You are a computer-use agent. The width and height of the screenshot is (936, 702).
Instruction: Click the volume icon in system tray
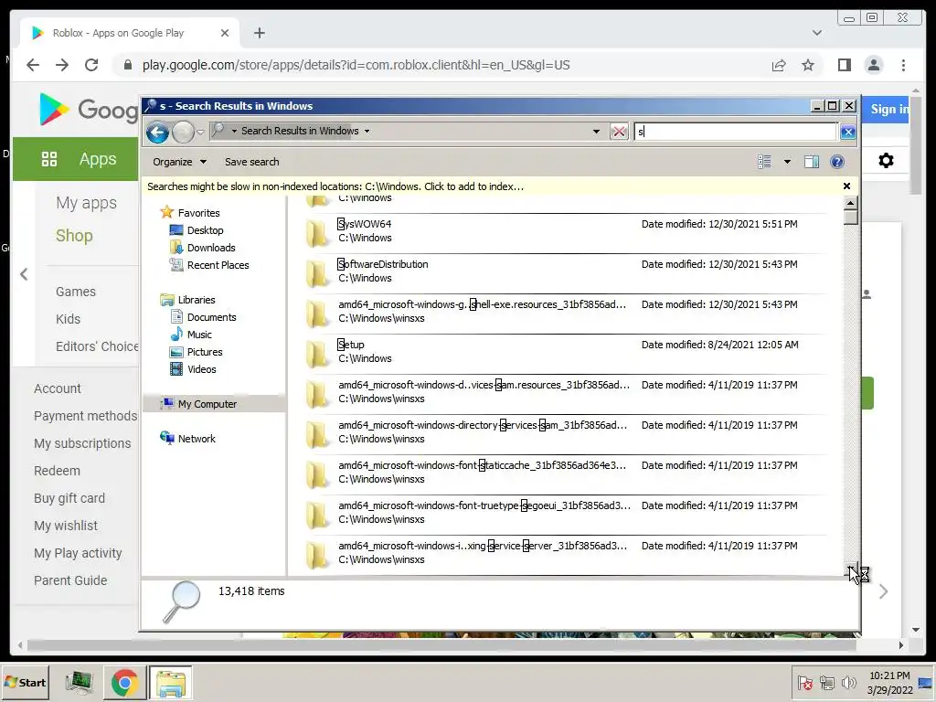point(848,682)
